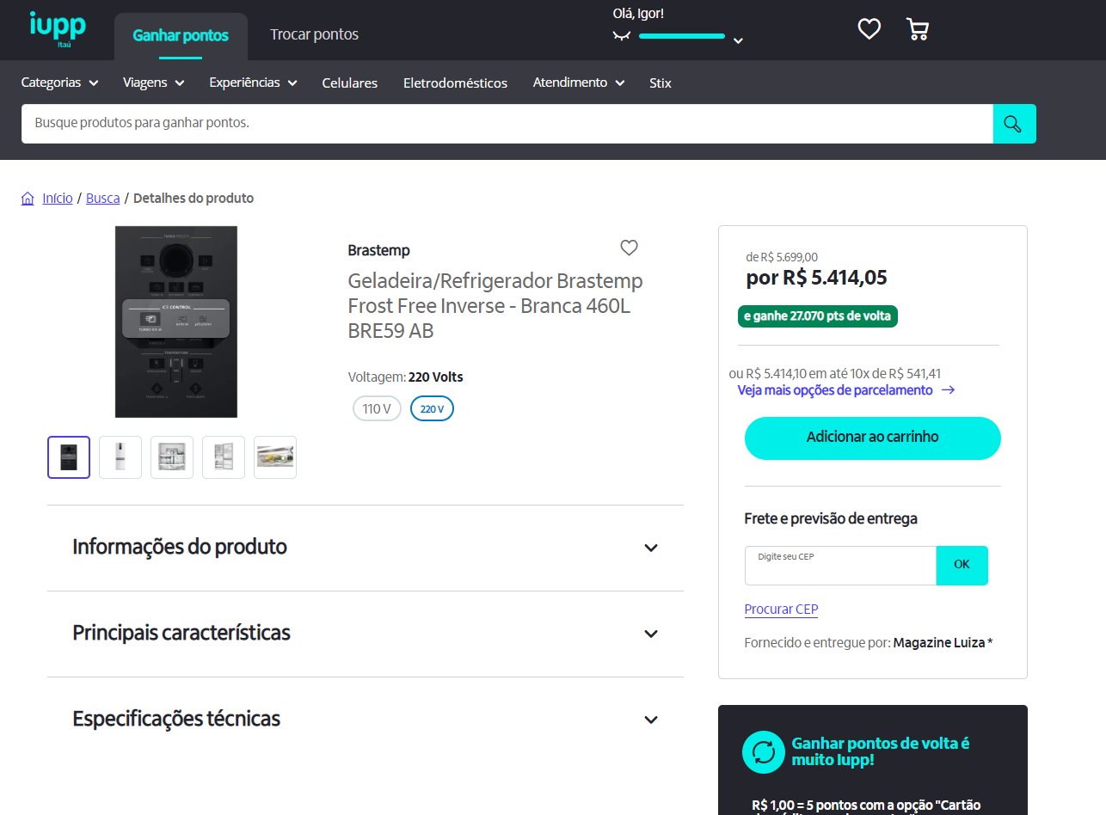
Task: Toggle the hidden points eye icon
Action: (622, 36)
